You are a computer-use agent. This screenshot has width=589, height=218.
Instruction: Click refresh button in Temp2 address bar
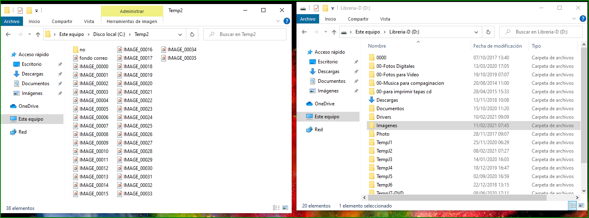(192, 34)
